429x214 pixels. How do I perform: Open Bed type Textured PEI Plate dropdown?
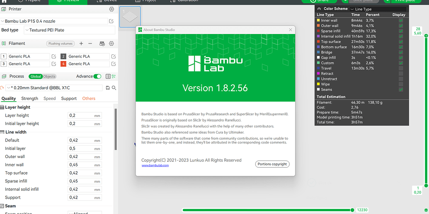click(70, 30)
